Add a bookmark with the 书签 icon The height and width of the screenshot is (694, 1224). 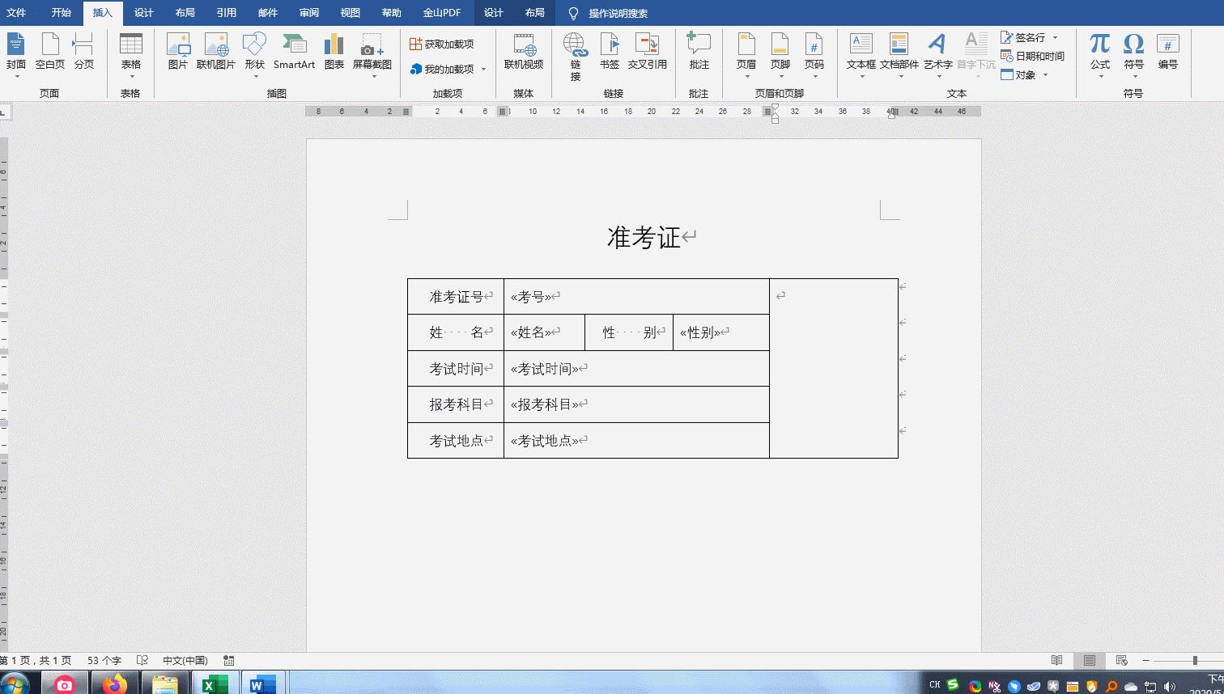(609, 54)
